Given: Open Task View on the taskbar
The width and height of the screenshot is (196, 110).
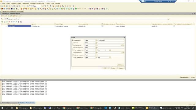Looking at the screenshot, I should click(x=12, y=108).
